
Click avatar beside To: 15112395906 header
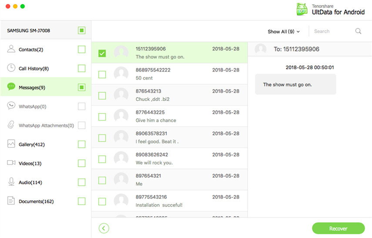tap(261, 49)
